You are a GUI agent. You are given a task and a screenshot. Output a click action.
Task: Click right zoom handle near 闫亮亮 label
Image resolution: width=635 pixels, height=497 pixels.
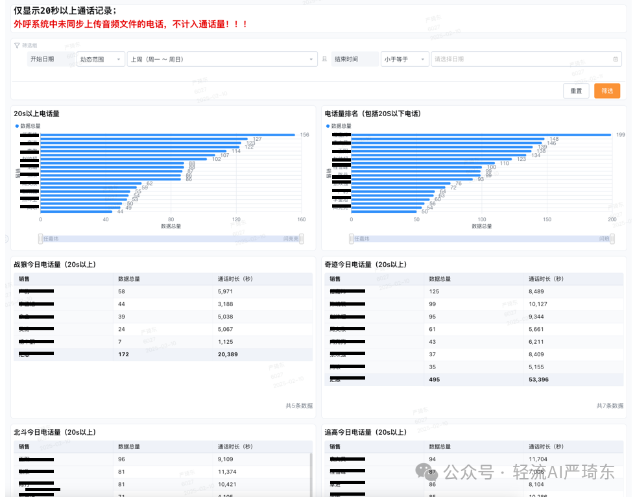[x=302, y=239]
